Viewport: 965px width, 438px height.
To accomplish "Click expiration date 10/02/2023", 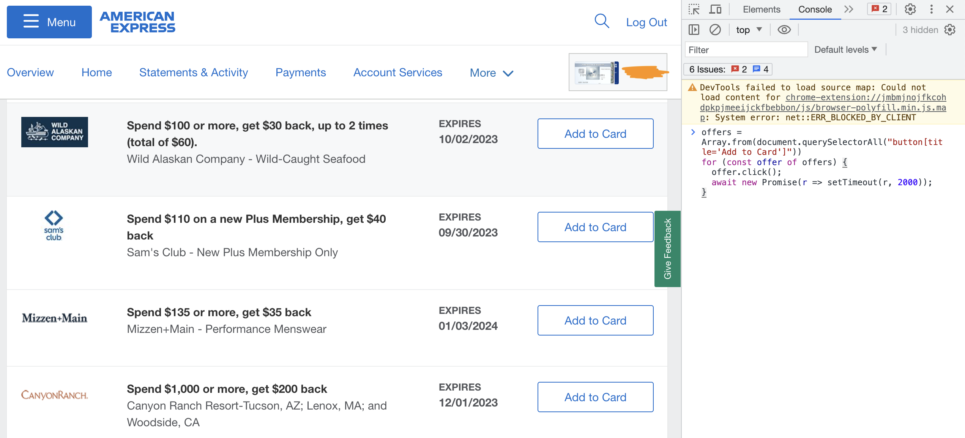I will coord(468,139).
